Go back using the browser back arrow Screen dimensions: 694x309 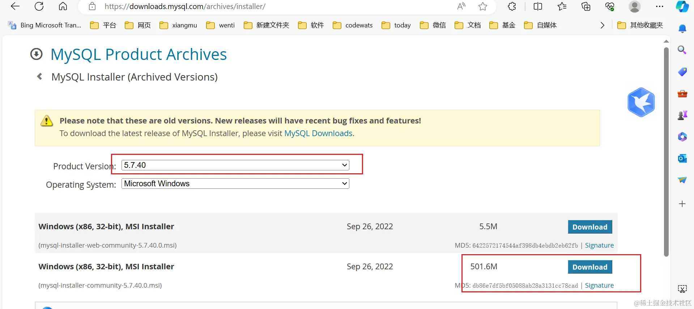(15, 6)
